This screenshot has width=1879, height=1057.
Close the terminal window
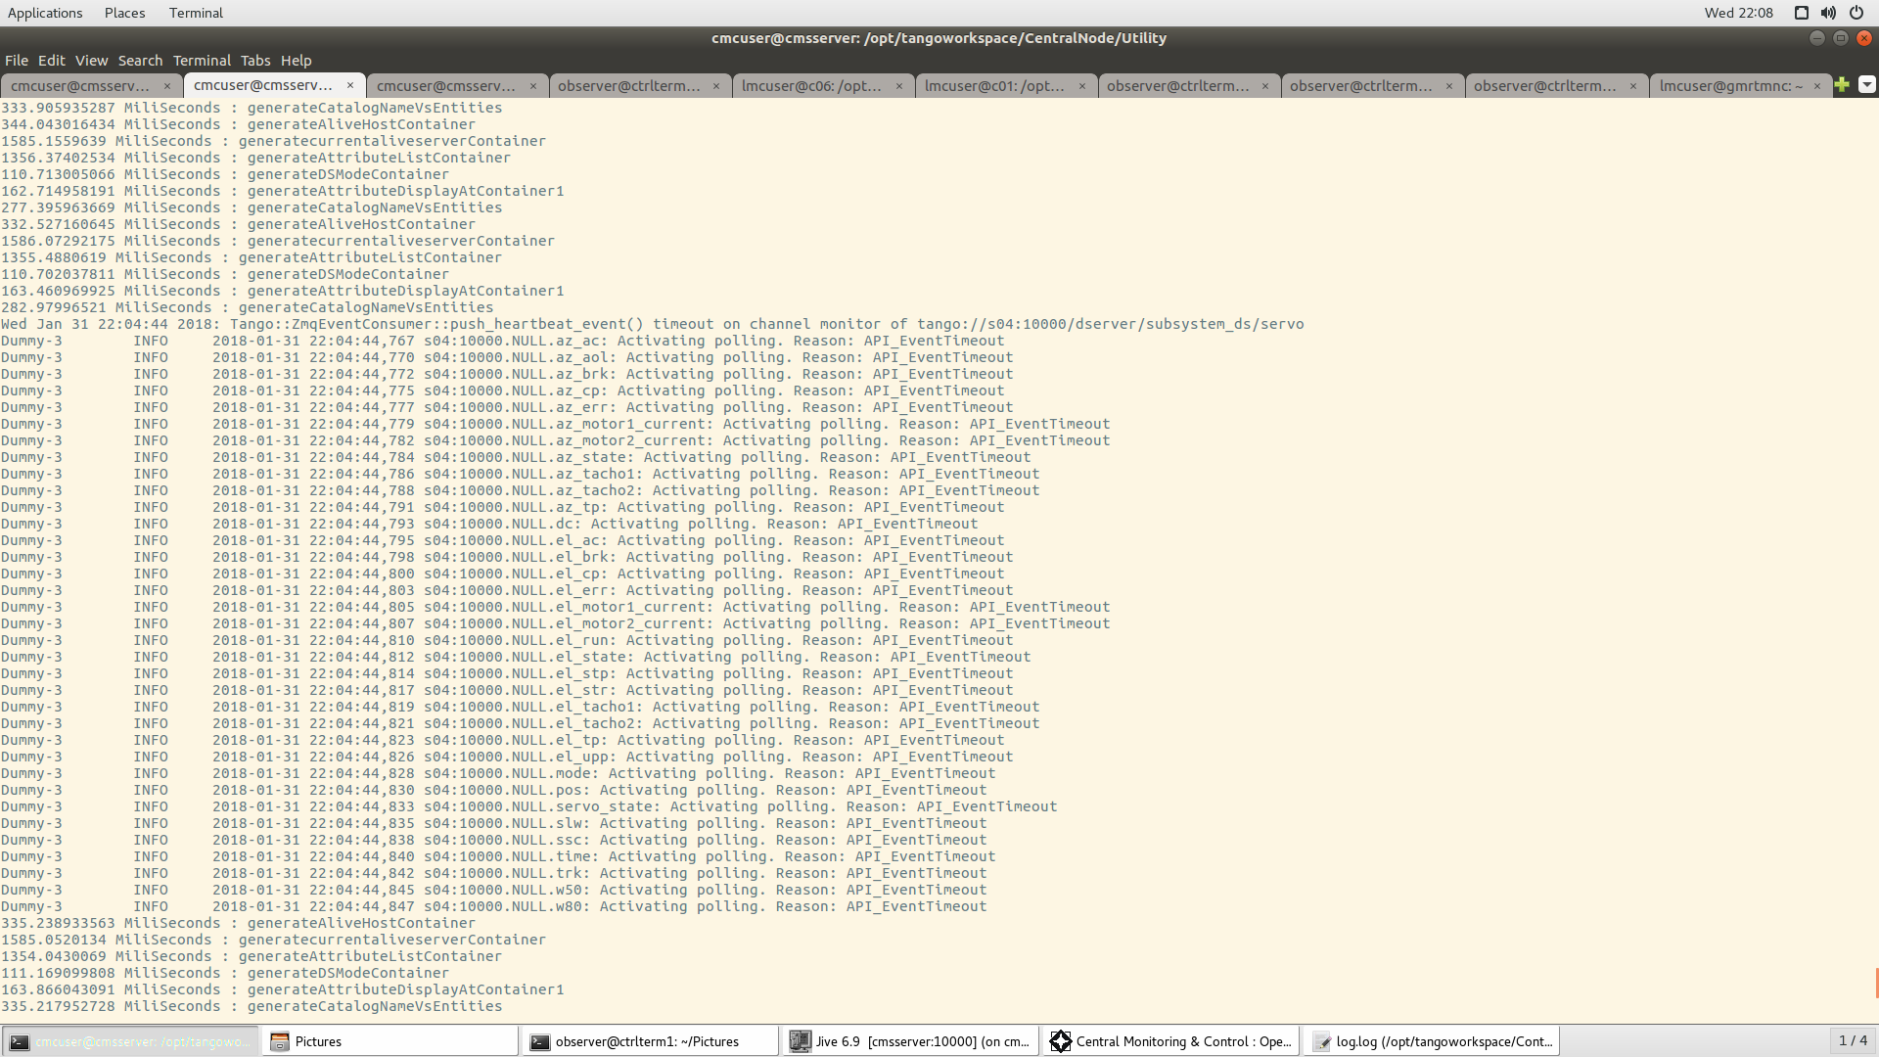pyautogui.click(x=1864, y=38)
